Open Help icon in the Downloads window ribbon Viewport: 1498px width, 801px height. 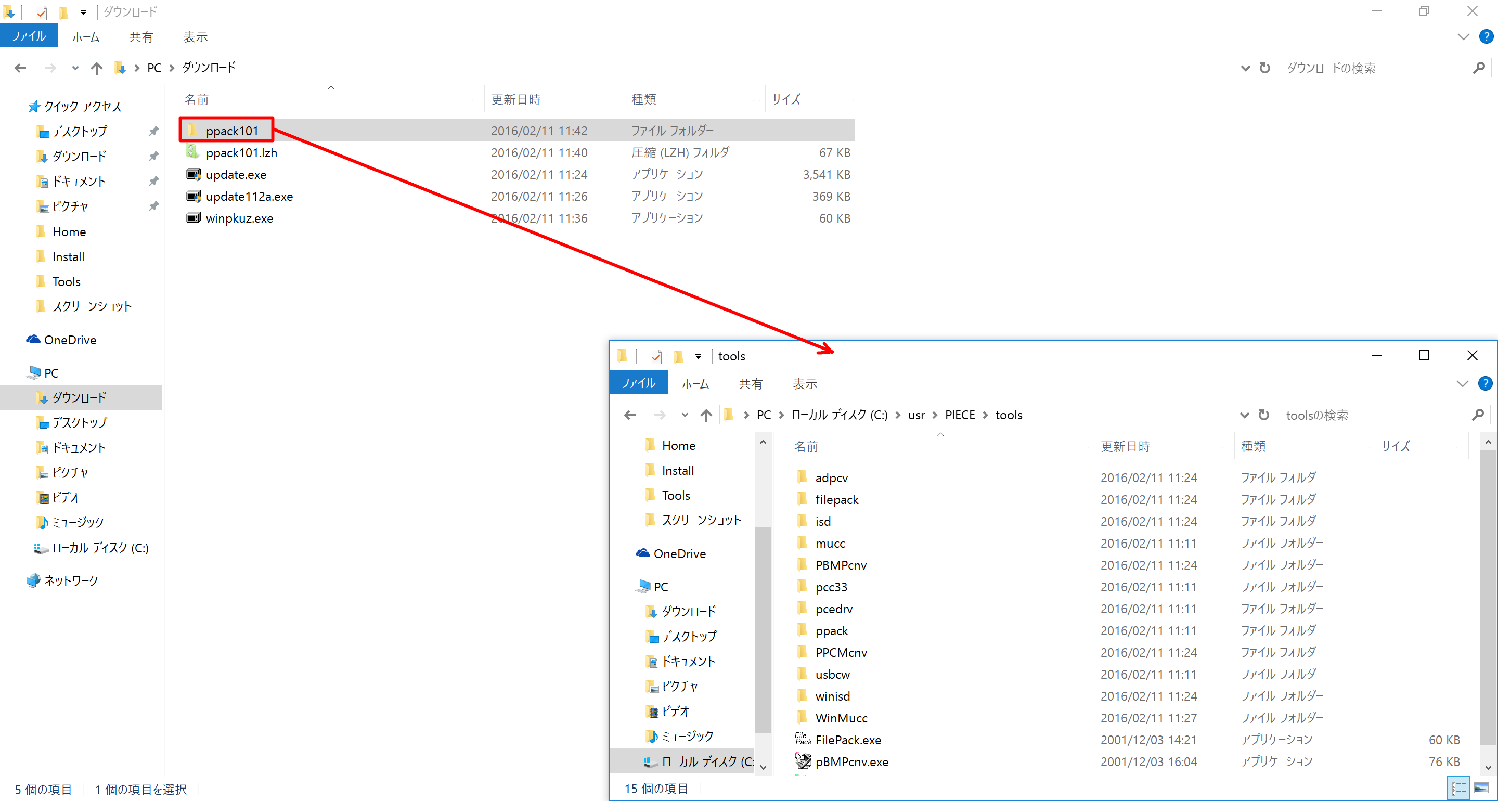tap(1486, 36)
